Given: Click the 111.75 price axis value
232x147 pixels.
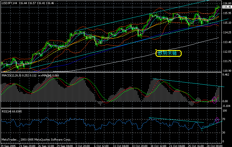Looking at the screenshot, I should pos(227,61).
